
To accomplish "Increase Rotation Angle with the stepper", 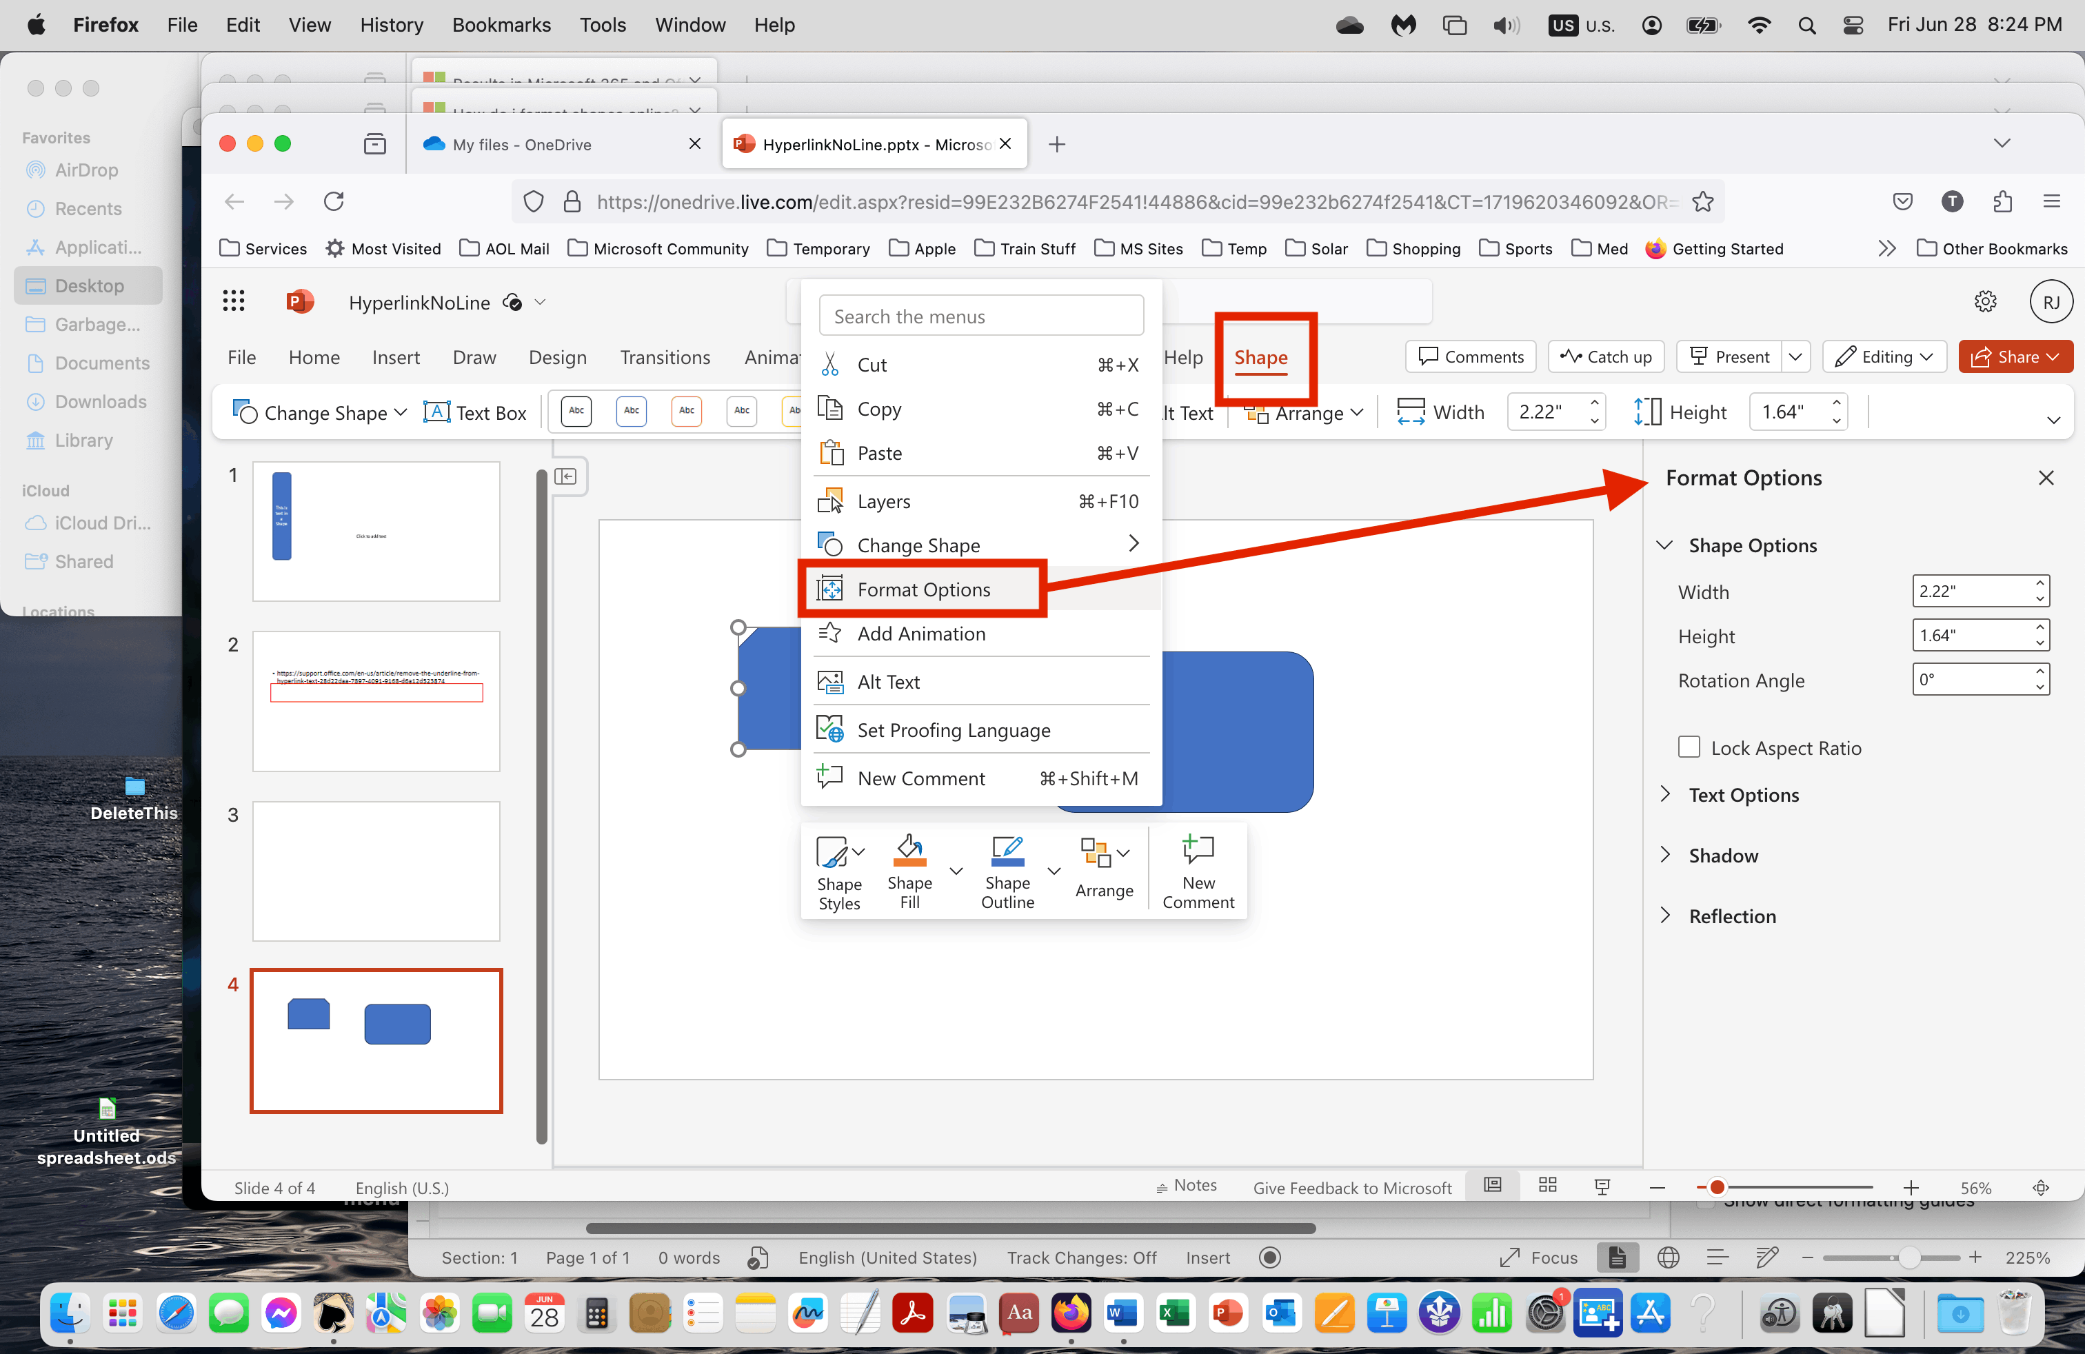I will pyautogui.click(x=2039, y=671).
